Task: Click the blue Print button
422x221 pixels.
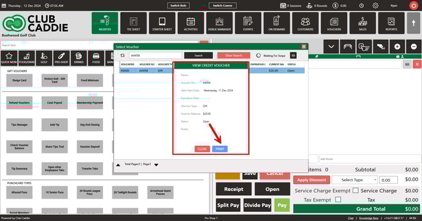Action: point(220,149)
